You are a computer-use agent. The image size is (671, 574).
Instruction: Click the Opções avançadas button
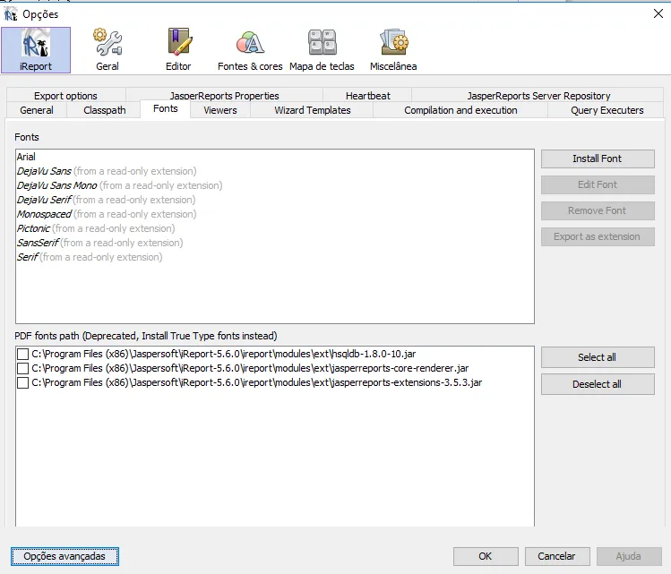pos(65,556)
